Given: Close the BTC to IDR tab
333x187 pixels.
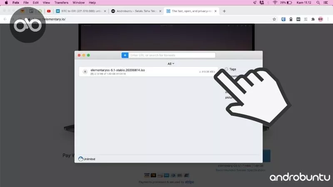Looking at the screenshot, I should coord(105,11).
